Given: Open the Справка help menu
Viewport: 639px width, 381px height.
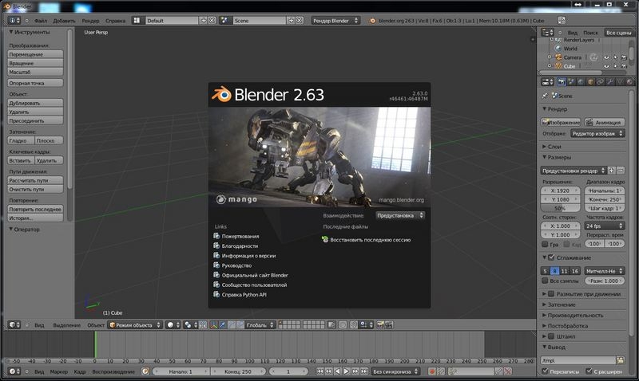Looking at the screenshot, I should [x=116, y=19].
